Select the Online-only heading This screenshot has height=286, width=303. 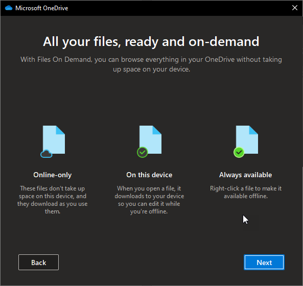point(53,175)
